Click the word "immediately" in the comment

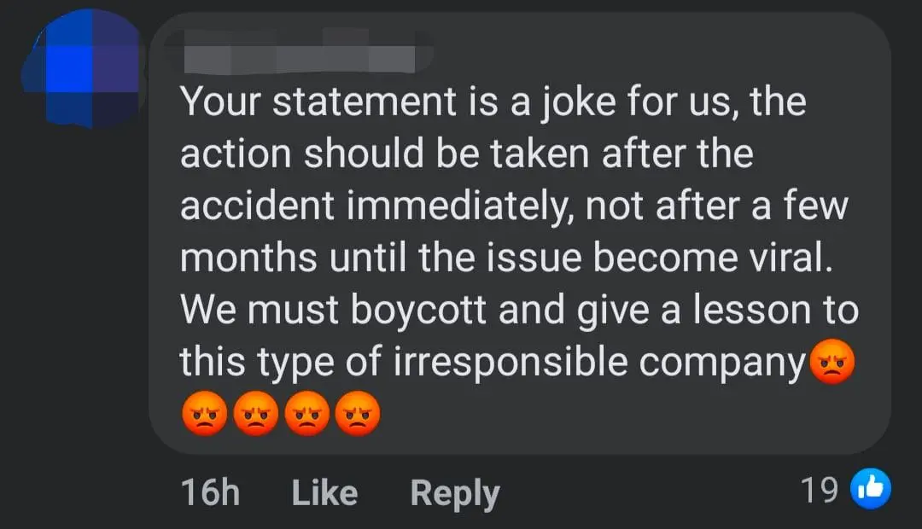(x=460, y=207)
